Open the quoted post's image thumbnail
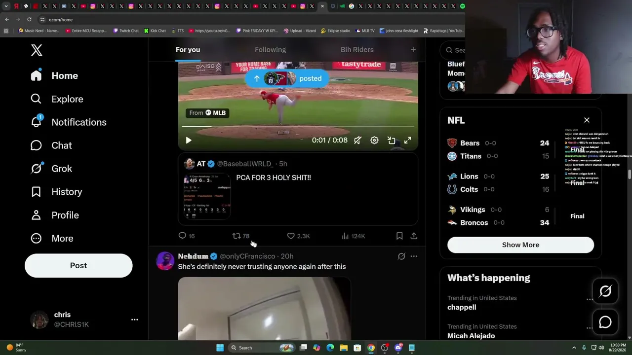The image size is (632, 355). (207, 196)
